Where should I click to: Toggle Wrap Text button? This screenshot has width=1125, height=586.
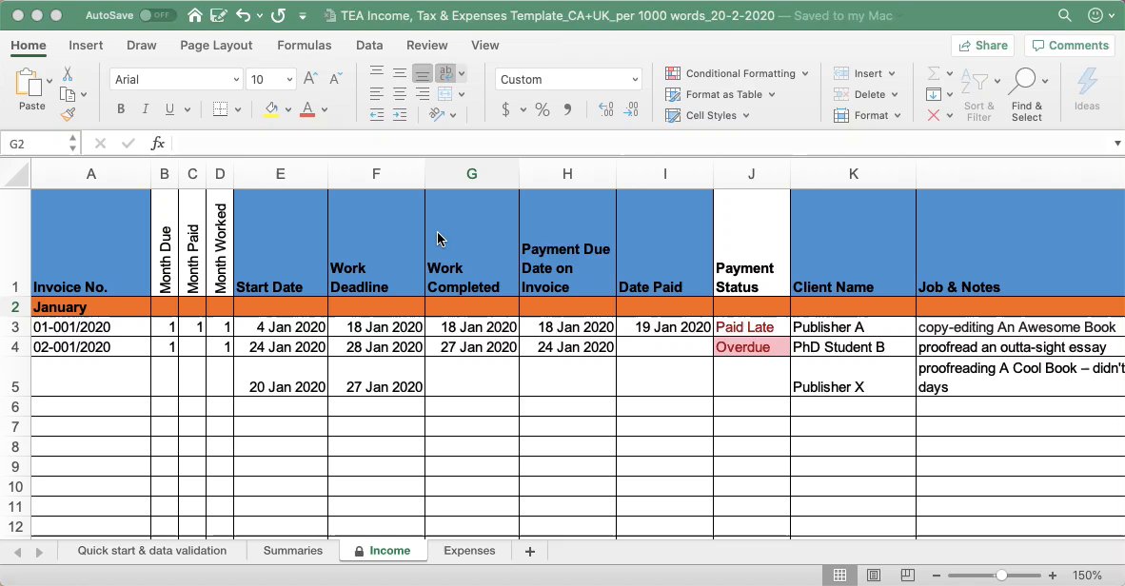point(445,73)
